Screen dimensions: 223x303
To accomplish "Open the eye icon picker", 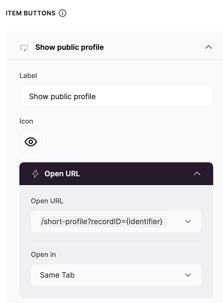I will coord(31,142).
